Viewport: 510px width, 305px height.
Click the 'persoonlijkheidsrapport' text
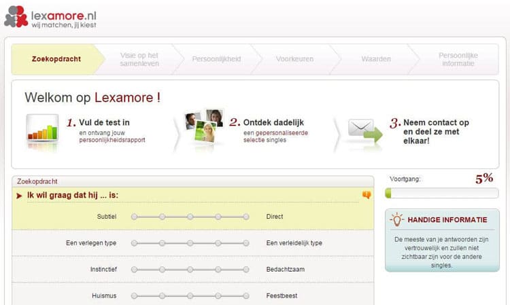coord(112,140)
